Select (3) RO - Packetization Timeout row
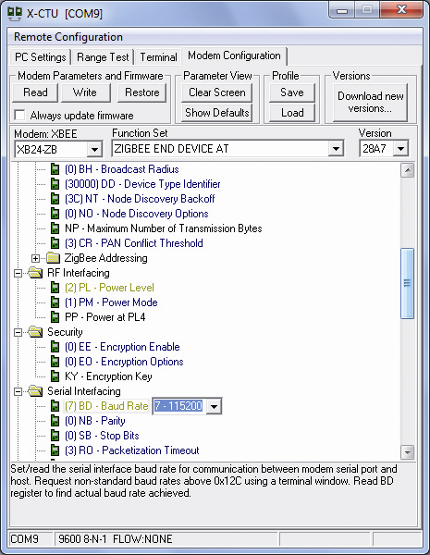430x555 pixels. click(x=132, y=450)
